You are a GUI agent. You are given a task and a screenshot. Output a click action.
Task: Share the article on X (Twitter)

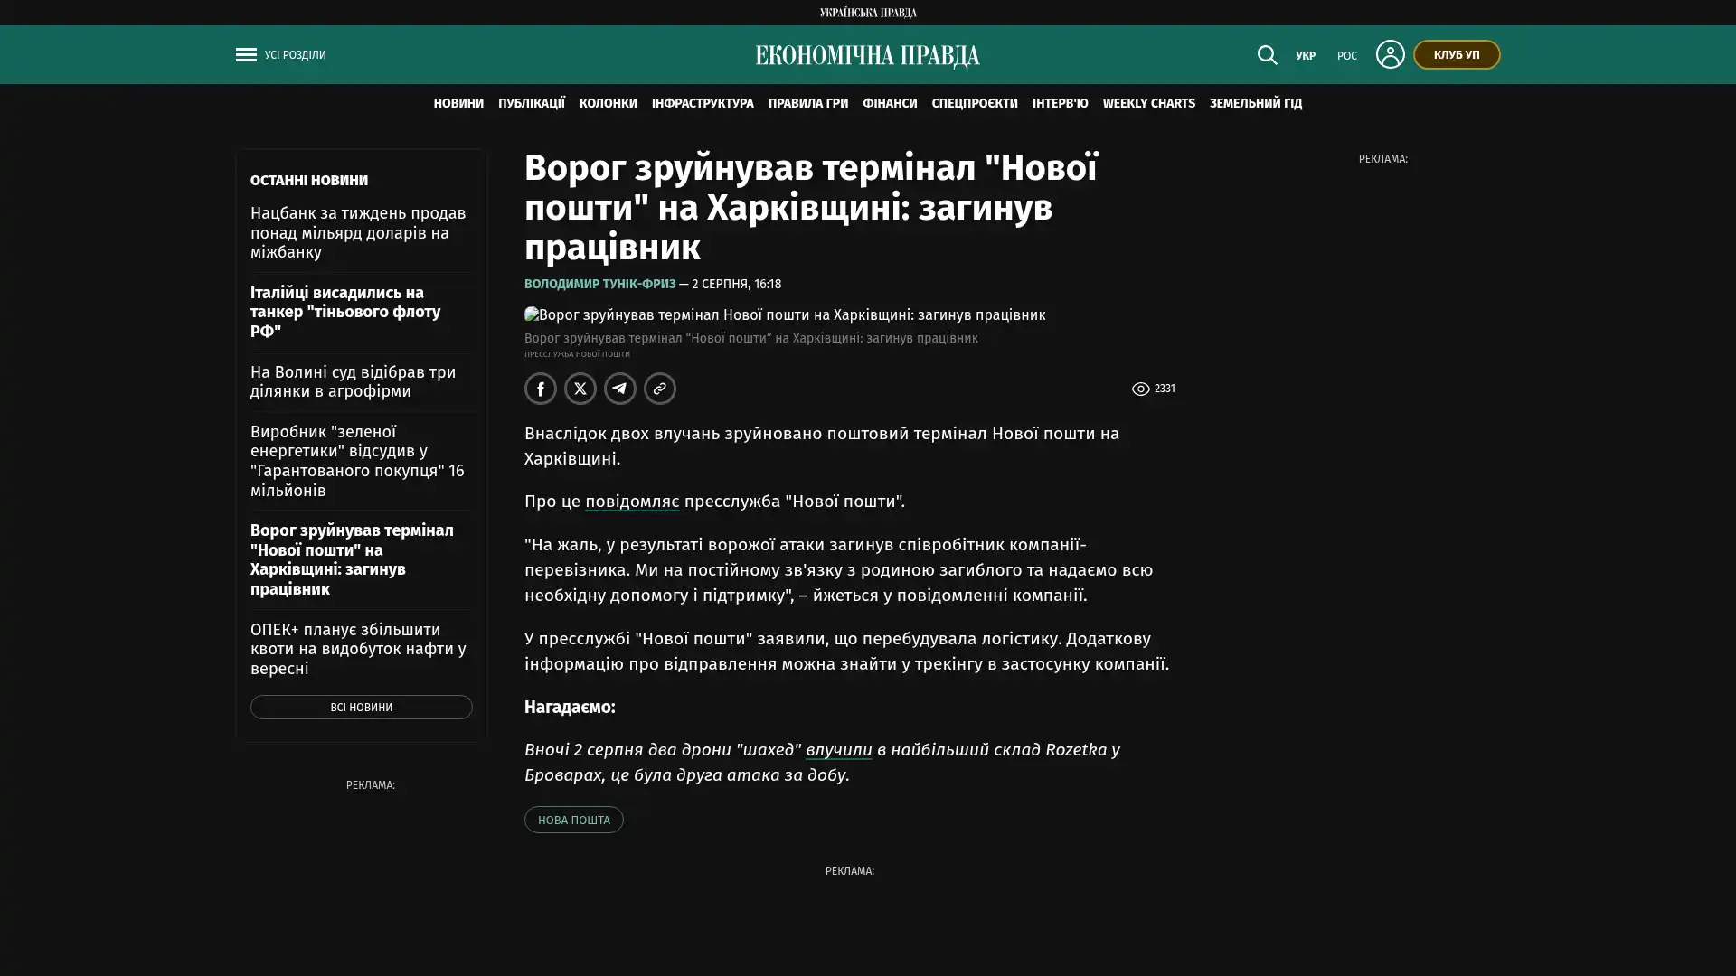coord(580,389)
